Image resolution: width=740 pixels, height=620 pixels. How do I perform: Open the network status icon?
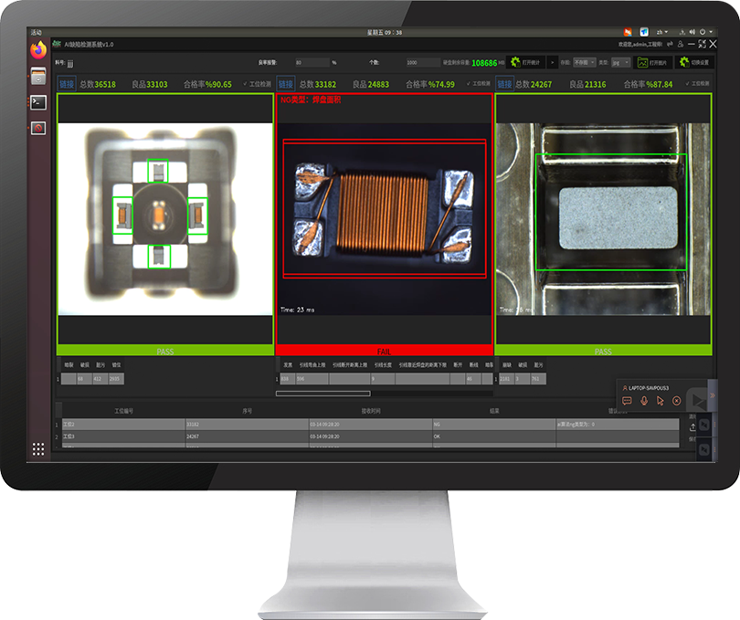pos(682,32)
